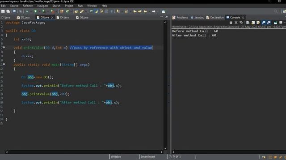The width and height of the screenshot is (286, 160).
Task: Toggle Show Console on standard error change
Action: click(x=269, y=23)
